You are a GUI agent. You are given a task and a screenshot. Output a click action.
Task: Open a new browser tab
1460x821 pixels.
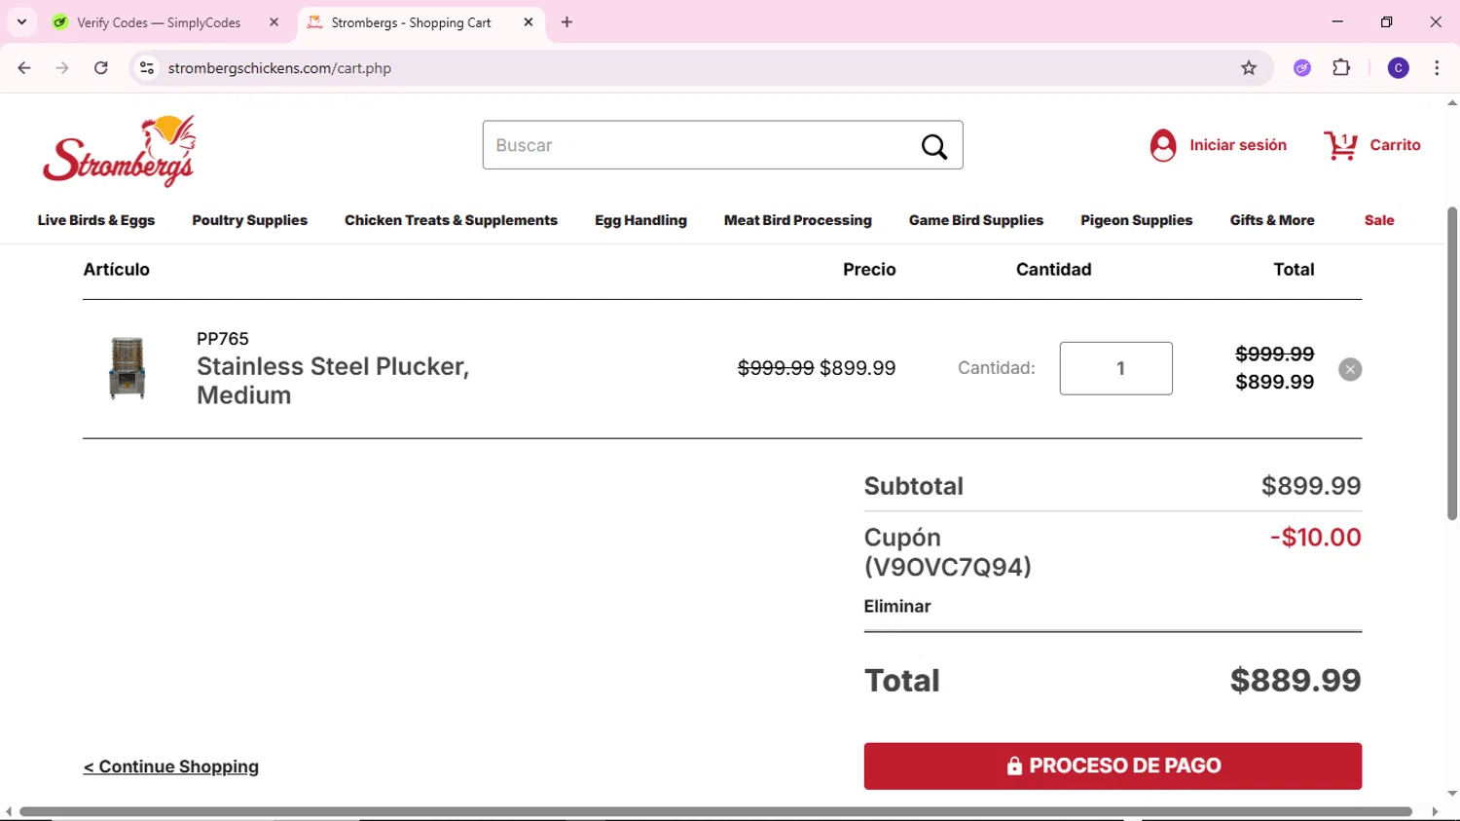(x=567, y=22)
